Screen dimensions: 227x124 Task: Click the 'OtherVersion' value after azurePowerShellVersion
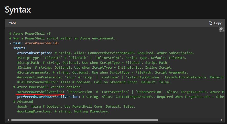tap(80, 92)
